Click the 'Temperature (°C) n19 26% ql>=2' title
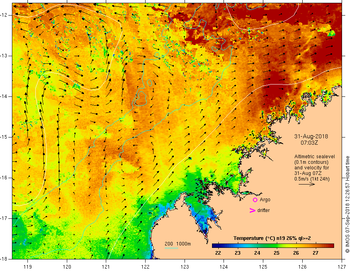Image resolution: width=350 pixels, height=271 pixels. pos(272,238)
